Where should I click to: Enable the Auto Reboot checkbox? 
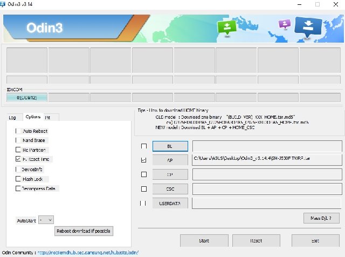click(18, 131)
